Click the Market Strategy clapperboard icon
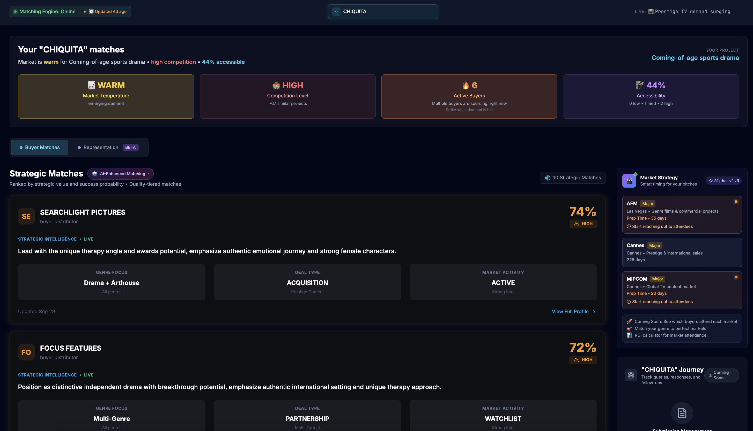This screenshot has height=431, width=753. point(629,181)
